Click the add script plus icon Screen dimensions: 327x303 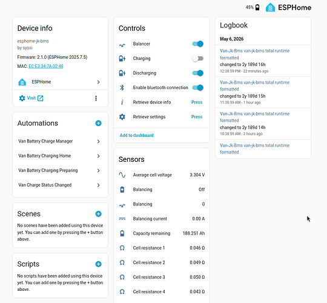point(99,264)
